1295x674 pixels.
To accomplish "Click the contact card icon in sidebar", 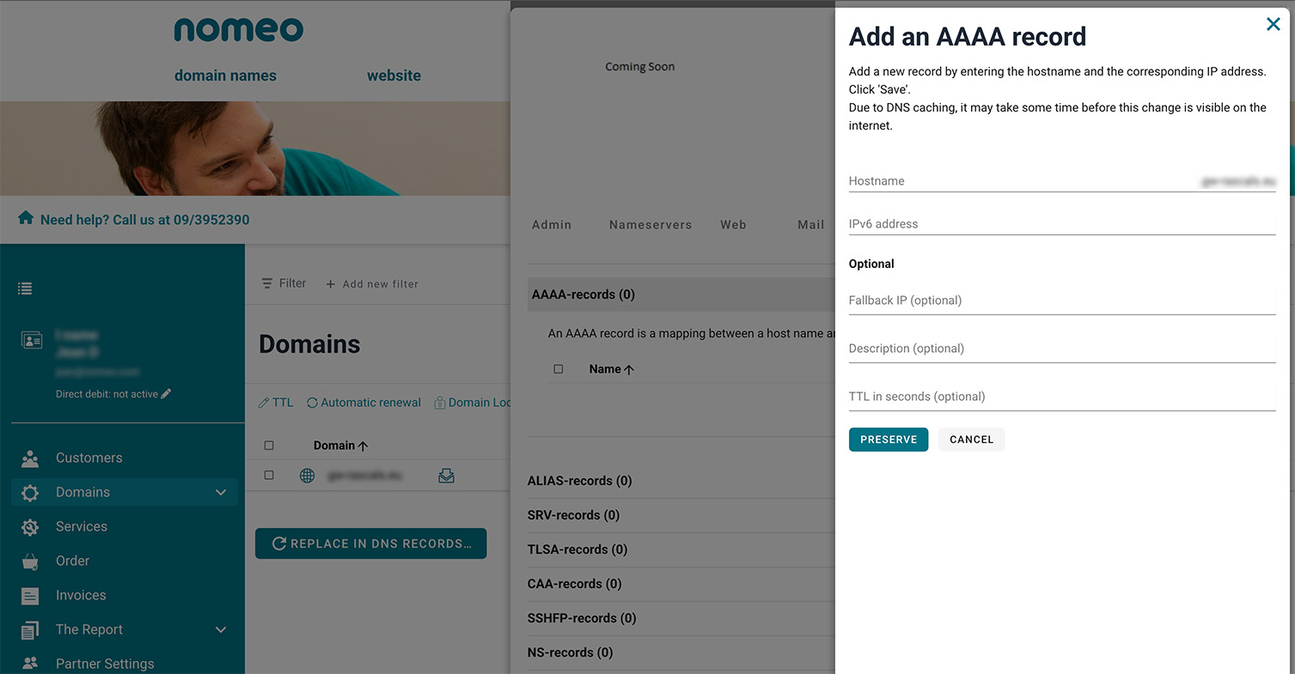I will tap(32, 341).
